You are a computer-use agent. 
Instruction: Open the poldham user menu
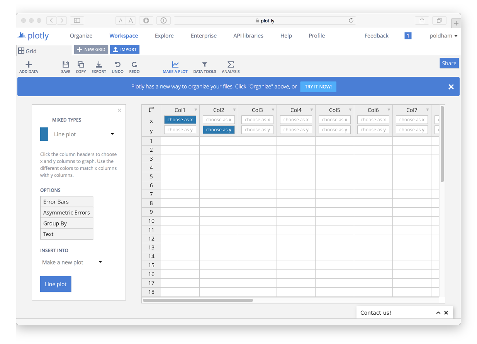pyautogui.click(x=443, y=36)
